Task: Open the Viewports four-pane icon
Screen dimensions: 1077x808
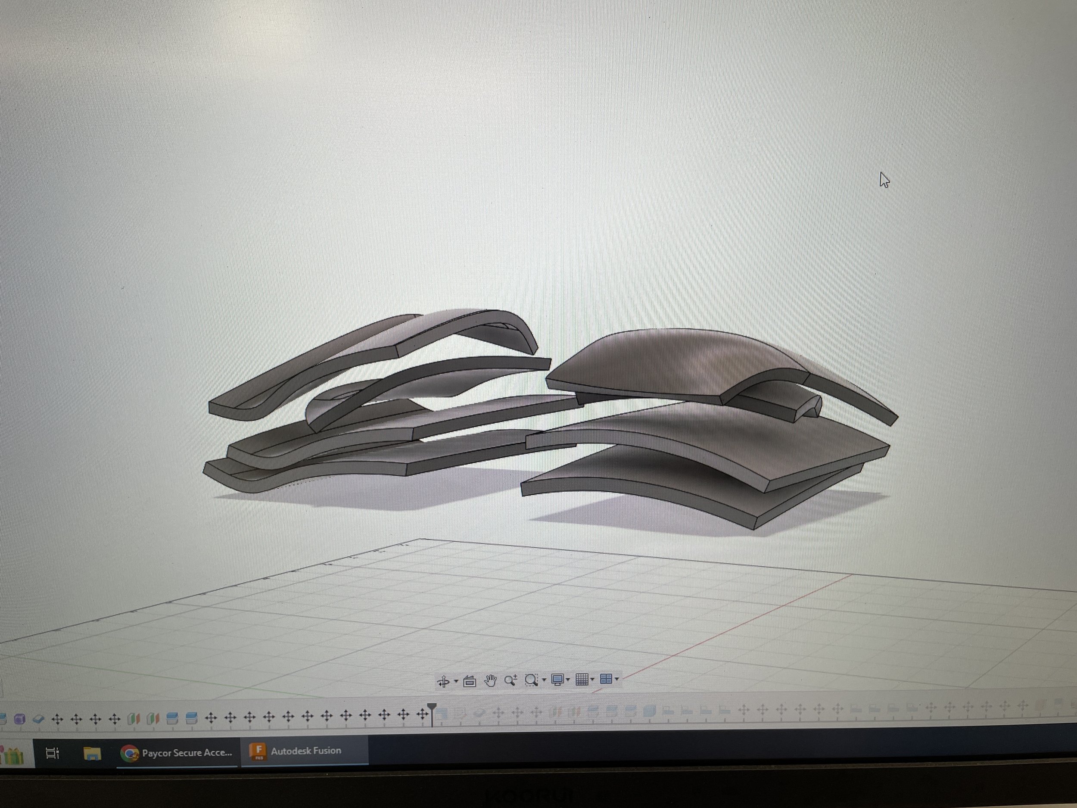Action: tap(606, 678)
